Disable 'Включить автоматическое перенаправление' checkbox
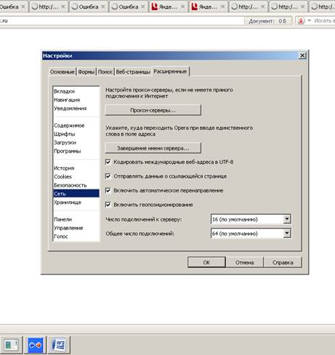The width and height of the screenshot is (335, 355). click(108, 190)
